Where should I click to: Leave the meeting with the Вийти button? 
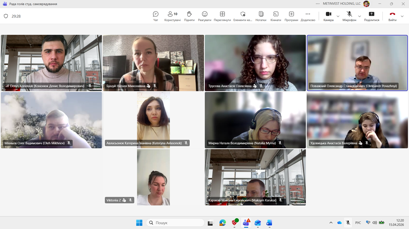click(392, 16)
